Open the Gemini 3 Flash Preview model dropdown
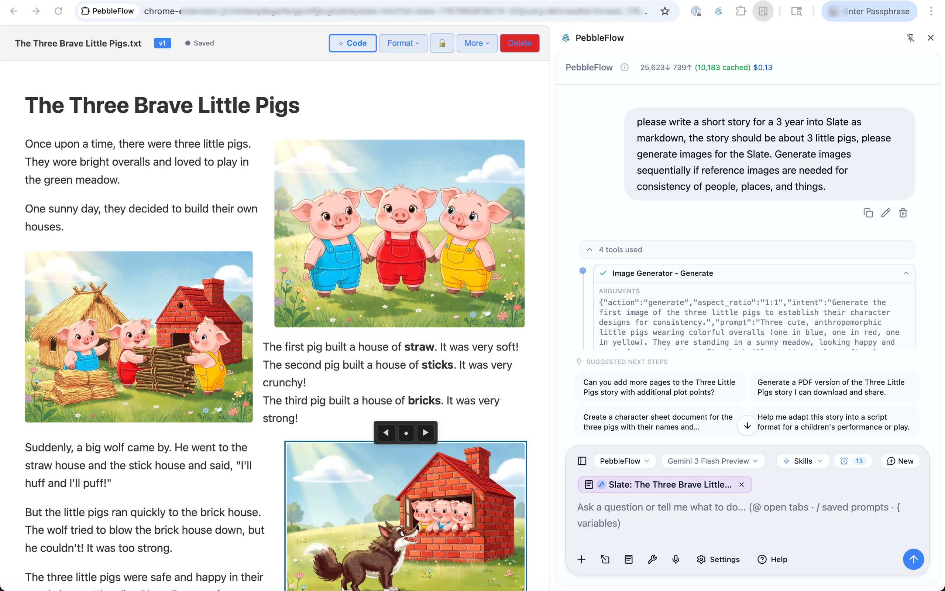 713,461
